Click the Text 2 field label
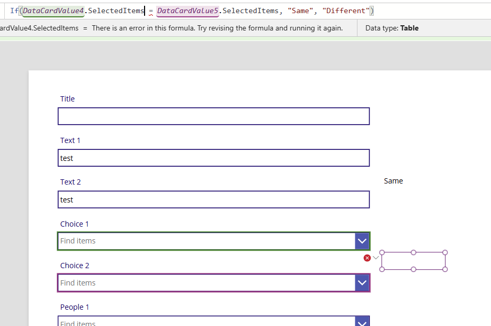Viewport: 491px width, 326px height. 70,182
